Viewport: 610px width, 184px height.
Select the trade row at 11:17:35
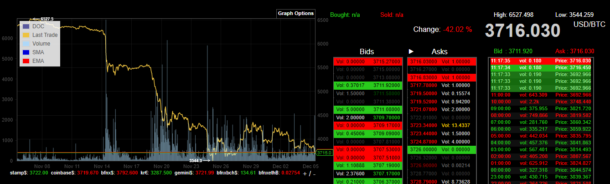click(540, 61)
